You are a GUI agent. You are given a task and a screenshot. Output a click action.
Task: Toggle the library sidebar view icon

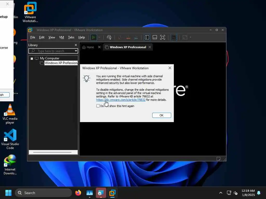(147, 37)
